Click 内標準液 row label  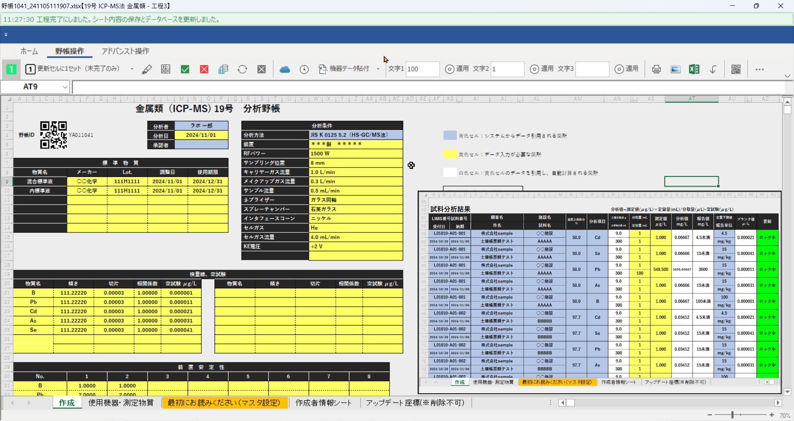tap(40, 191)
